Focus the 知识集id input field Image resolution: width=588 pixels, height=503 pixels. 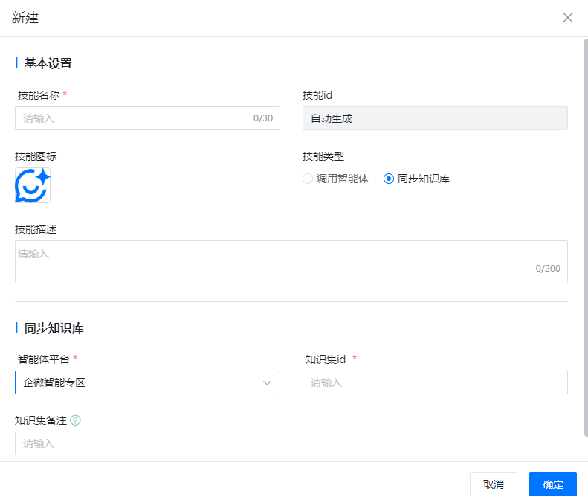click(x=435, y=382)
